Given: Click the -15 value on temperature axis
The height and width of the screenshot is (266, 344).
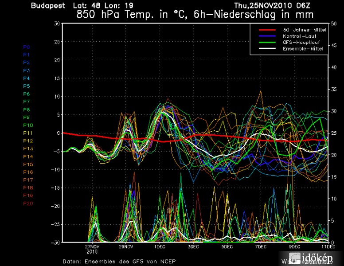Looking at the screenshot, I should (55, 188).
